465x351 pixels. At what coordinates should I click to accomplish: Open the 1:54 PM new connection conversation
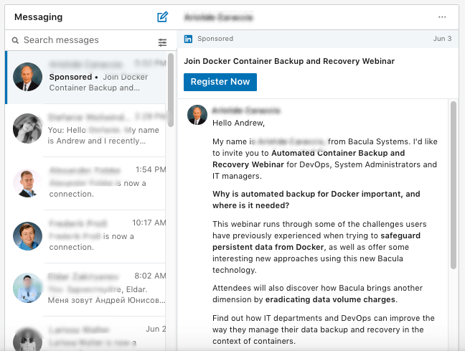coord(87,183)
